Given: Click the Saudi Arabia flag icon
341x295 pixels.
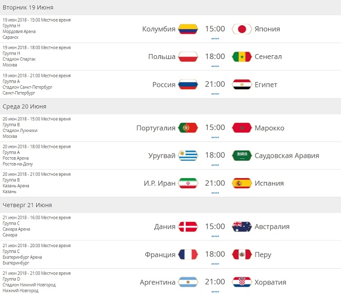Looking at the screenshot, I should 241,156.
